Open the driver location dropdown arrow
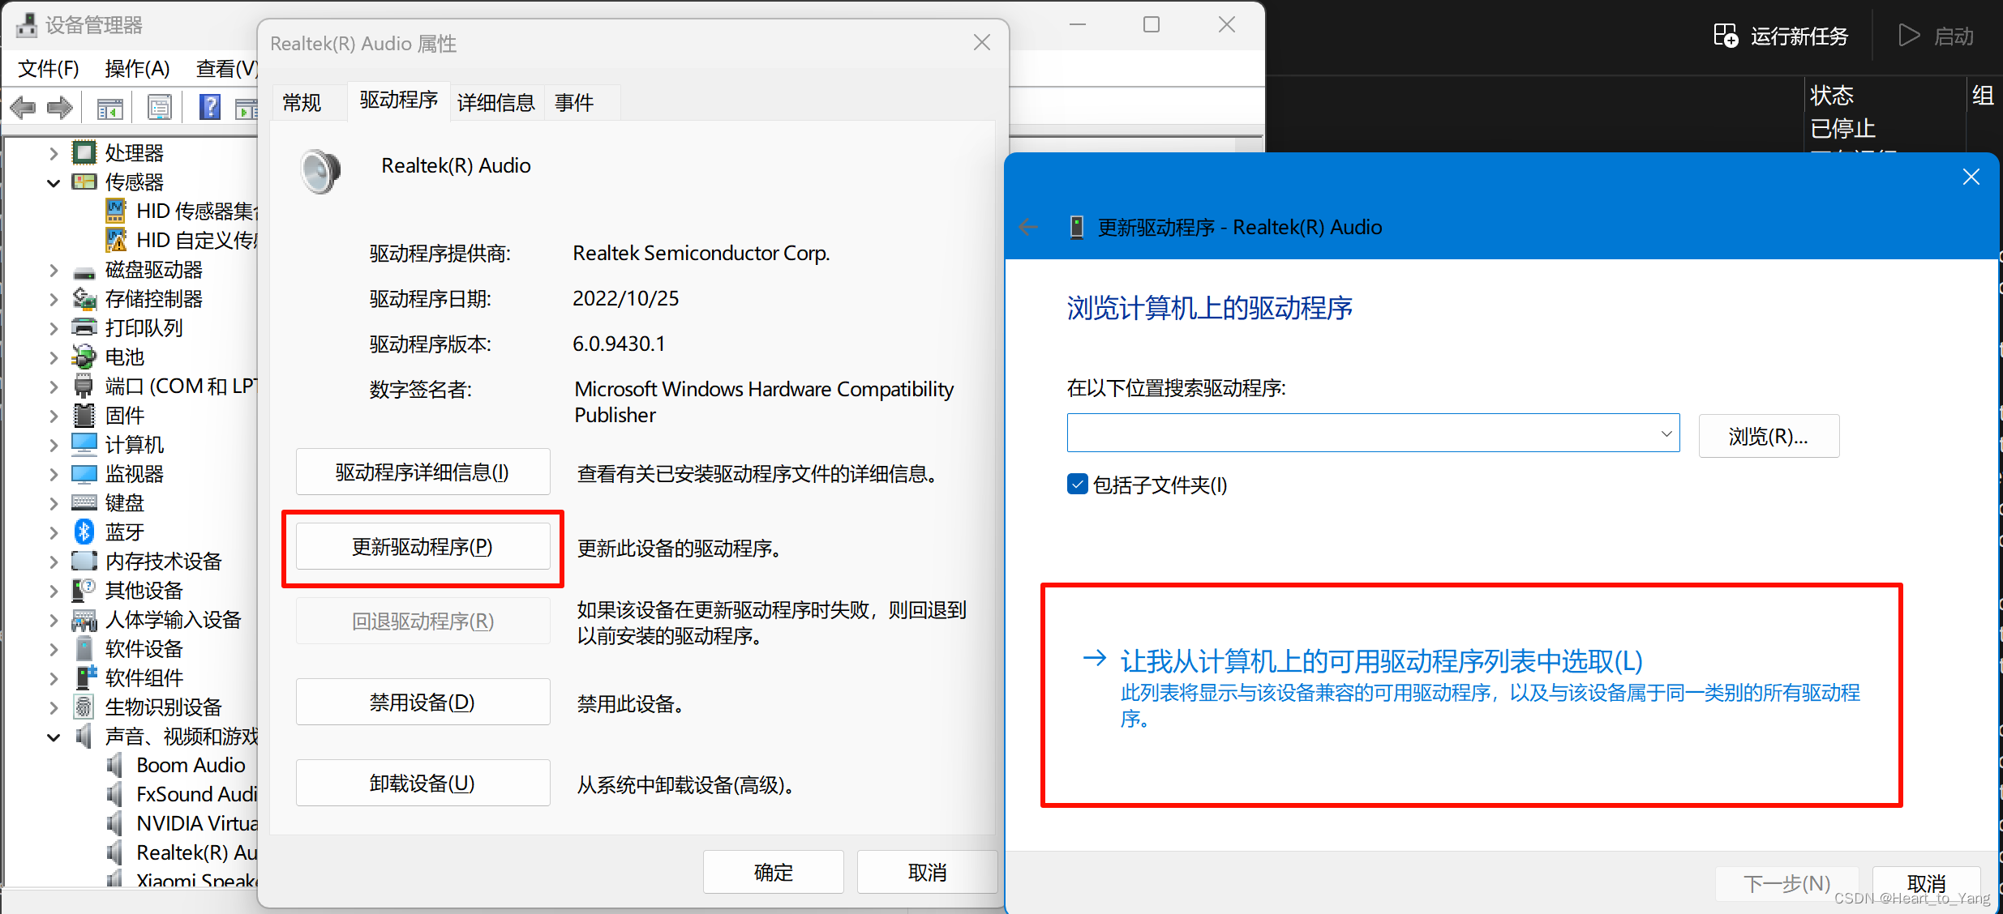 point(1666,434)
